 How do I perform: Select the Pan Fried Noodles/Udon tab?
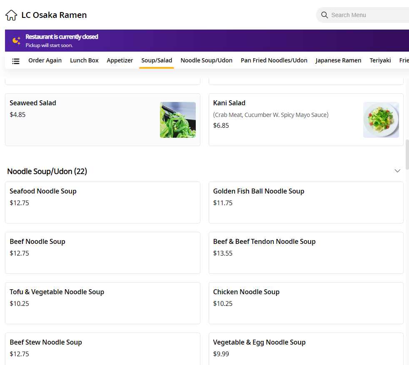click(x=274, y=60)
